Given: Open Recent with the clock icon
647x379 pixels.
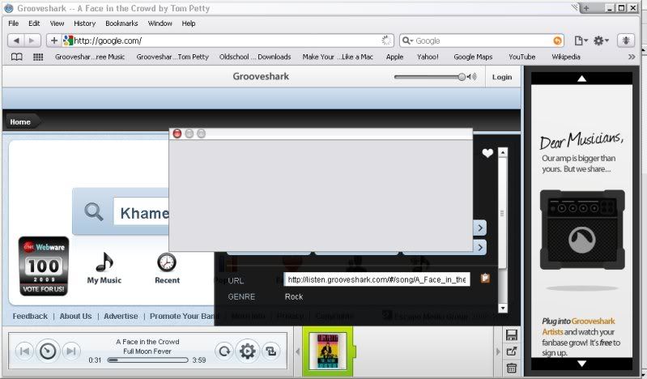Looking at the screenshot, I should 167,268.
